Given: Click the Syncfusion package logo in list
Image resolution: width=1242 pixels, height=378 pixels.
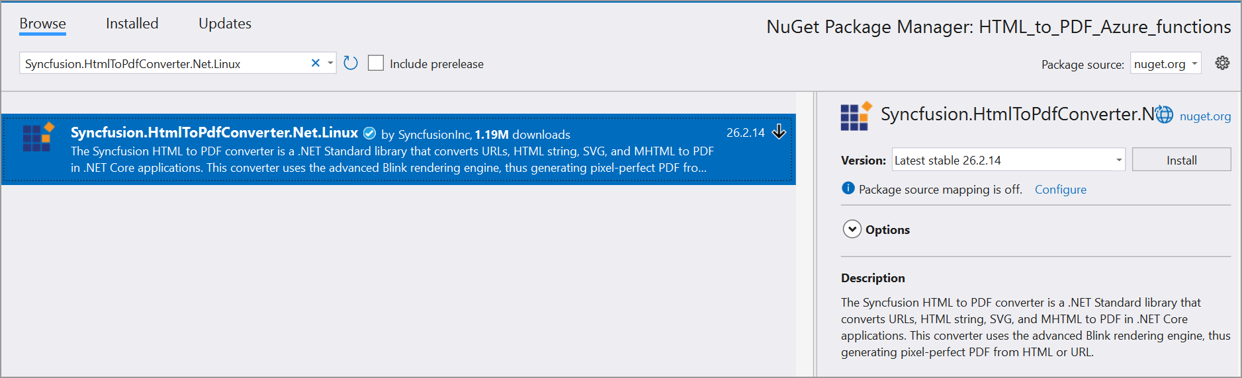Looking at the screenshot, I should pyautogui.click(x=38, y=137).
